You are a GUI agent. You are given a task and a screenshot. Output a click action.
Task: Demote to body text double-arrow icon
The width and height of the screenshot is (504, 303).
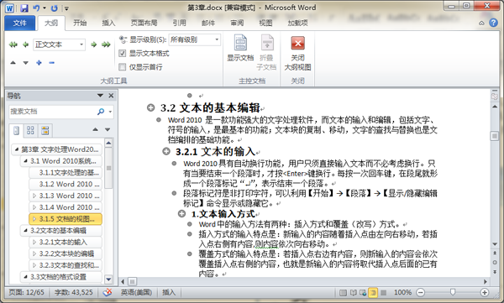[x=106, y=44]
